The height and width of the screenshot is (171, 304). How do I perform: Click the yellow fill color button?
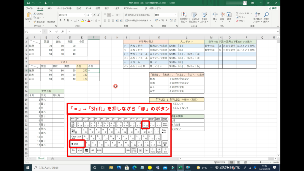pos(82,20)
